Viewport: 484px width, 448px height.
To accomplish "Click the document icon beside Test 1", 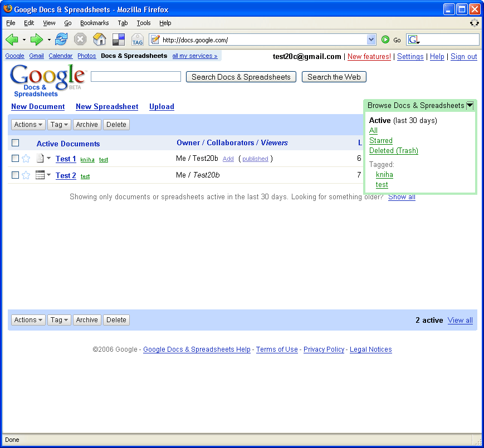I will point(40,158).
